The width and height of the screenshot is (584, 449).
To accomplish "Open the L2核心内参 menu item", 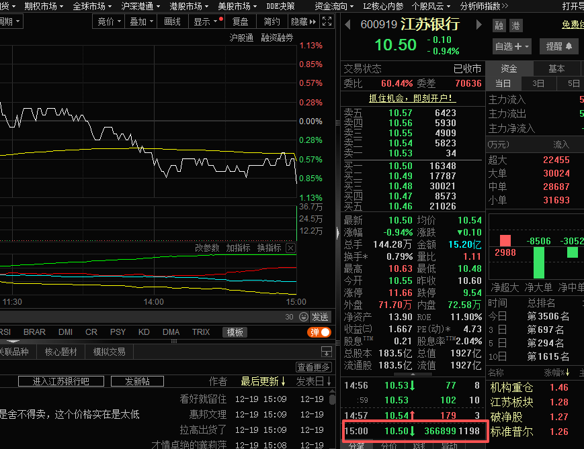I will (x=383, y=6).
